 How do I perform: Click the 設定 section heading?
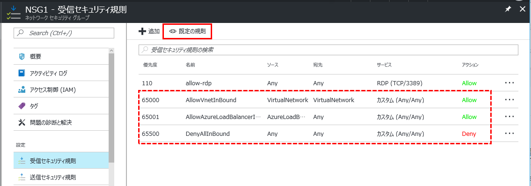[20, 145]
